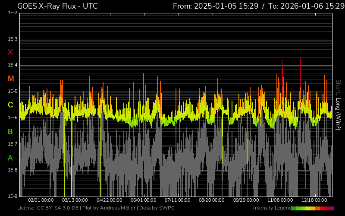Viewport: 345px width, 216px height.
Task: Click the 1E-6 y-axis tick label
Action: point(13,118)
